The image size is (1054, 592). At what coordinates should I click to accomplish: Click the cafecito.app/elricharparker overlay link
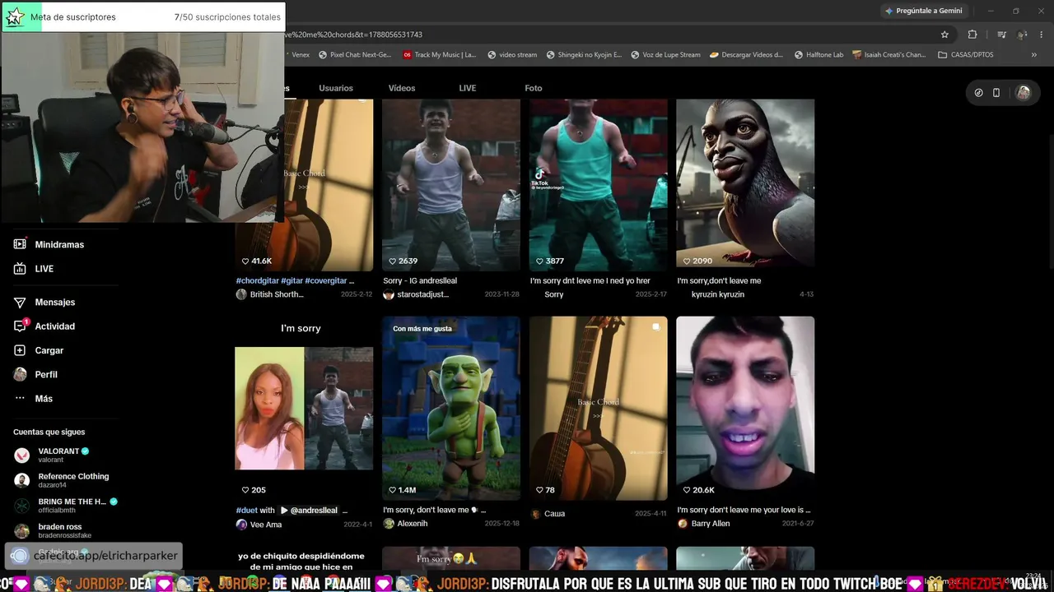pos(94,556)
